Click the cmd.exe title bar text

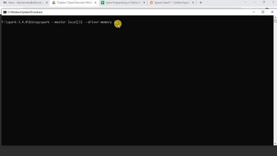[25, 12]
